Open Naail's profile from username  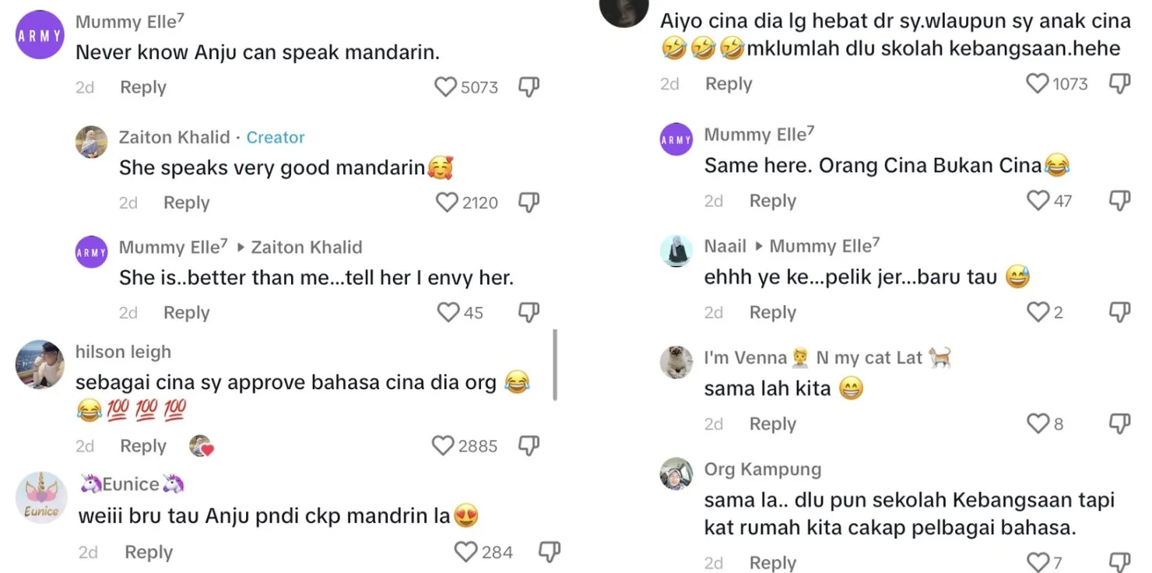(x=725, y=247)
